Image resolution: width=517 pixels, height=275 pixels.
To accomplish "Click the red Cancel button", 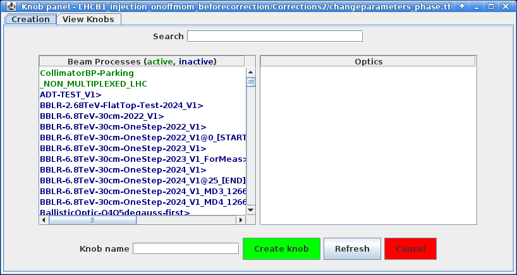I will click(x=410, y=248).
